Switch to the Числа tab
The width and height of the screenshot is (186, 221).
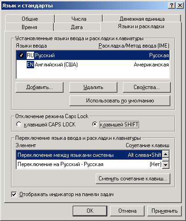[x=79, y=19]
